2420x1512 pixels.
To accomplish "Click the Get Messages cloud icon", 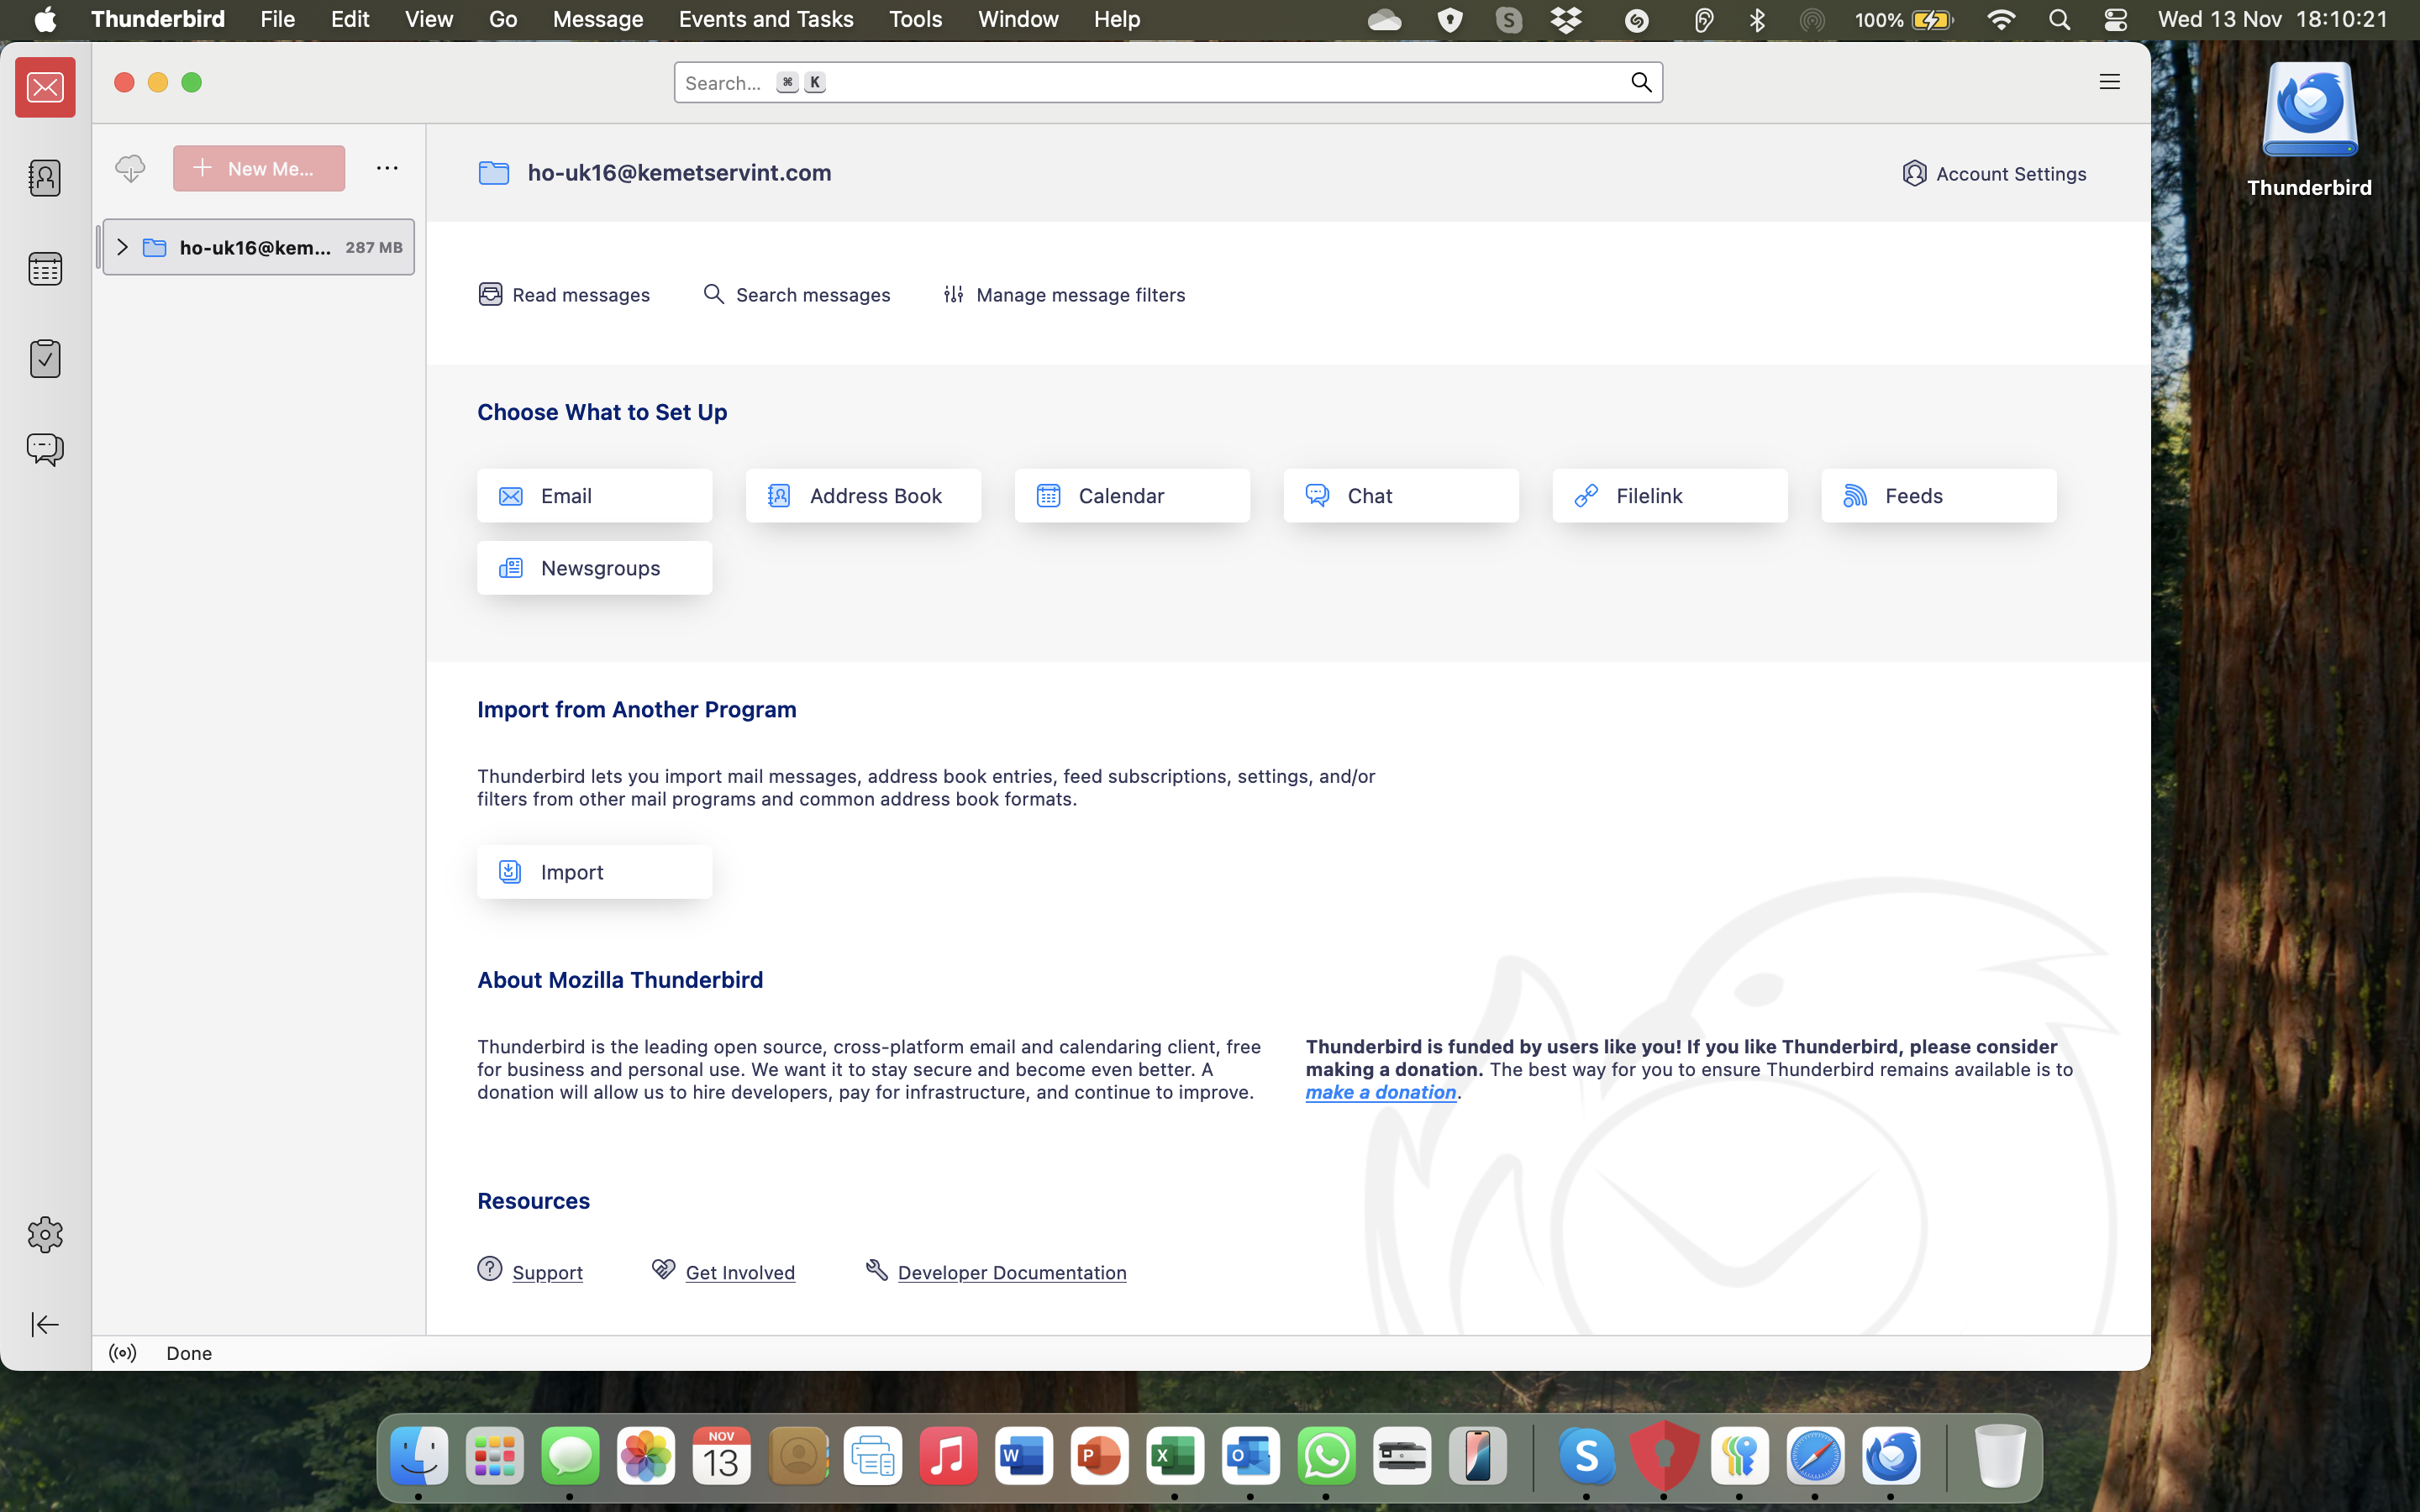I will click(x=130, y=168).
